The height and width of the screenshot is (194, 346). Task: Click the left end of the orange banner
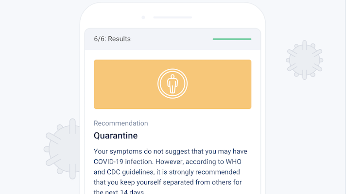(x=100, y=84)
